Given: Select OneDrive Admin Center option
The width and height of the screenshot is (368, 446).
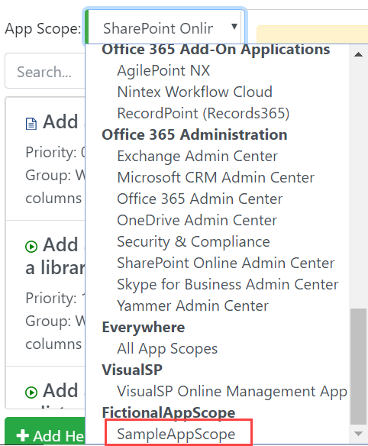Looking at the screenshot, I should 197,220.
